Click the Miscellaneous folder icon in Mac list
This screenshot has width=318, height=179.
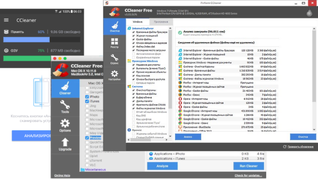click(83, 170)
